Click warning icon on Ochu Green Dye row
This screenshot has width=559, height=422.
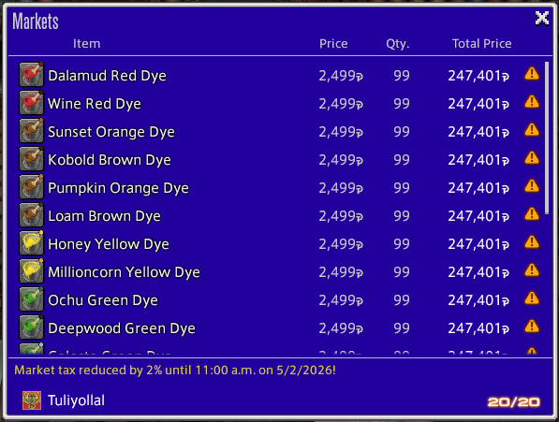coord(532,298)
